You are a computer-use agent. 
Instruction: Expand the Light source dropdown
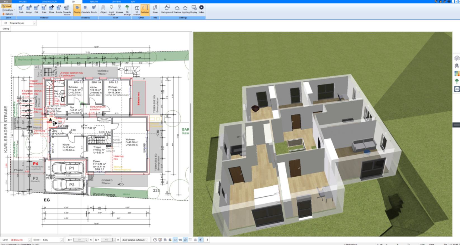(x=111, y=10)
